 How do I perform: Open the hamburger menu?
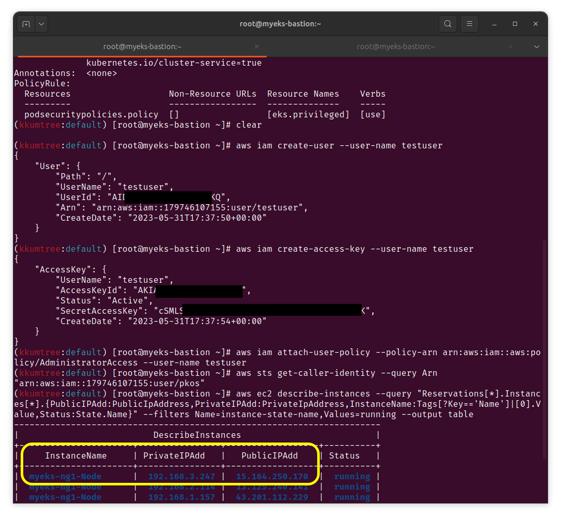pyautogui.click(x=470, y=24)
